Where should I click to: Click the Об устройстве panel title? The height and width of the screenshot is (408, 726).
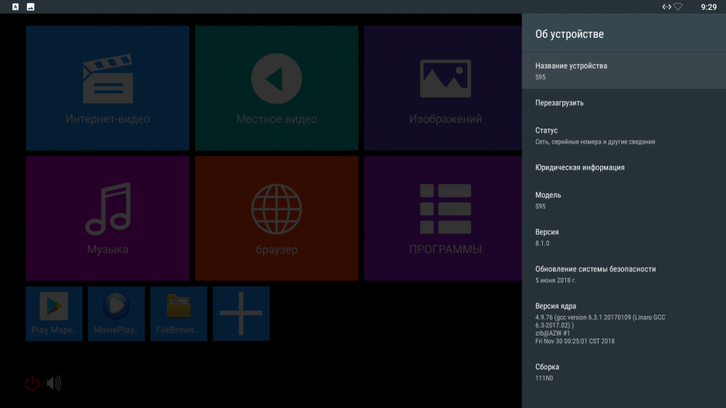tap(569, 34)
